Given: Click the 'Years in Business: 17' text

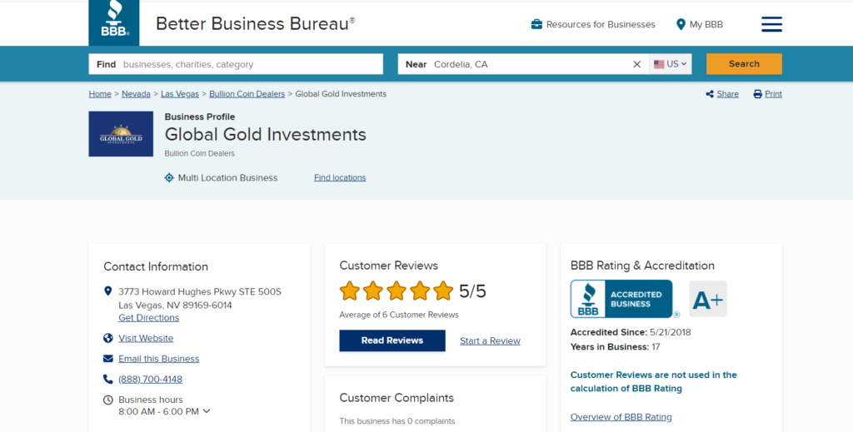Looking at the screenshot, I should (x=616, y=347).
